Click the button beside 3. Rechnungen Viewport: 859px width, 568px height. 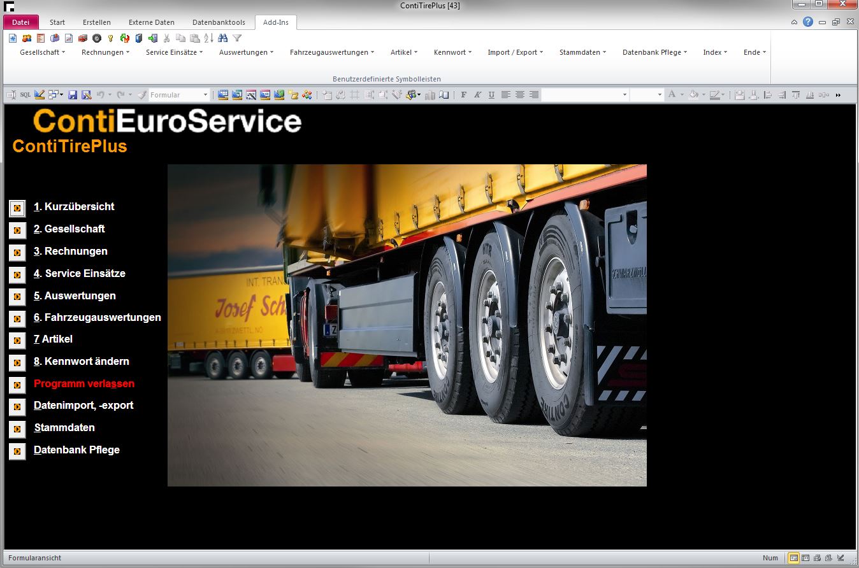pos(17,252)
